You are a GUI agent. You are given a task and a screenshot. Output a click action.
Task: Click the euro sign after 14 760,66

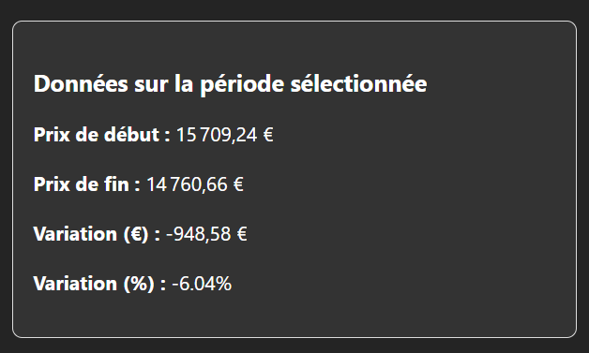[x=238, y=184]
